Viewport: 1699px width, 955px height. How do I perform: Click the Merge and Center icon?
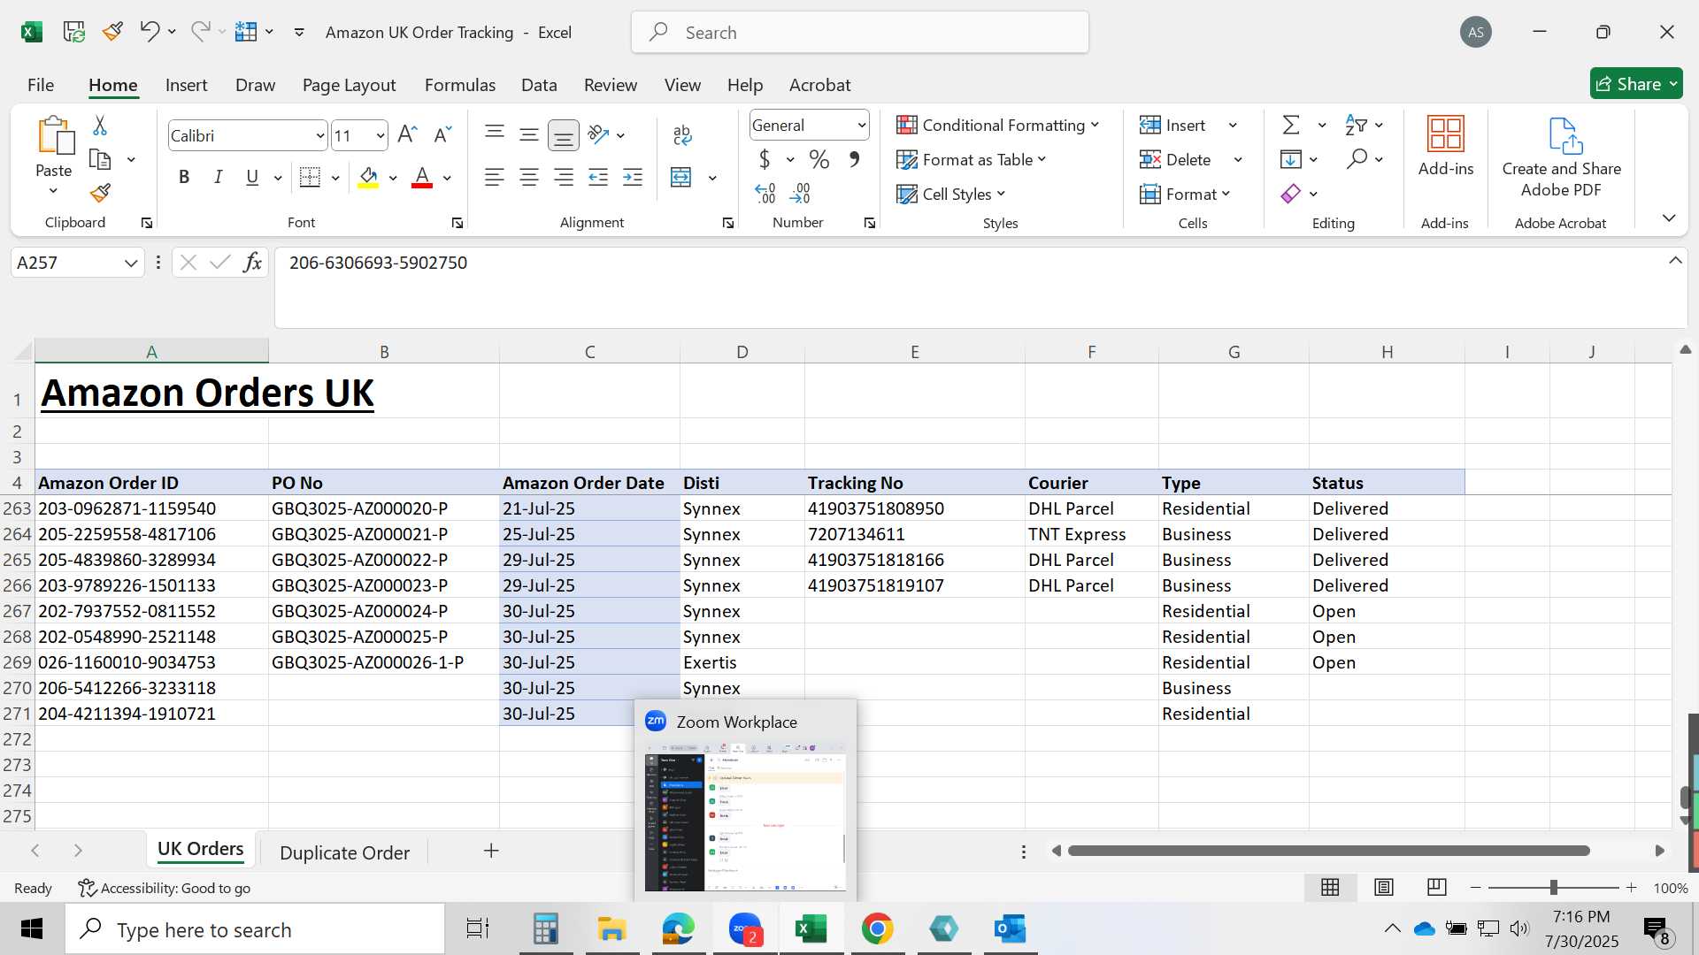[x=680, y=178]
